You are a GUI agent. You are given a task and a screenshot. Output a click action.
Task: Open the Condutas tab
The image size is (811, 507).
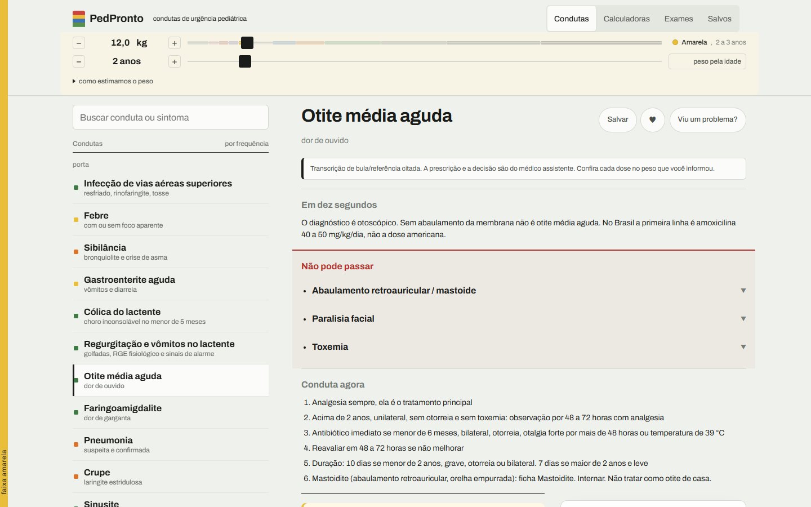click(x=572, y=19)
